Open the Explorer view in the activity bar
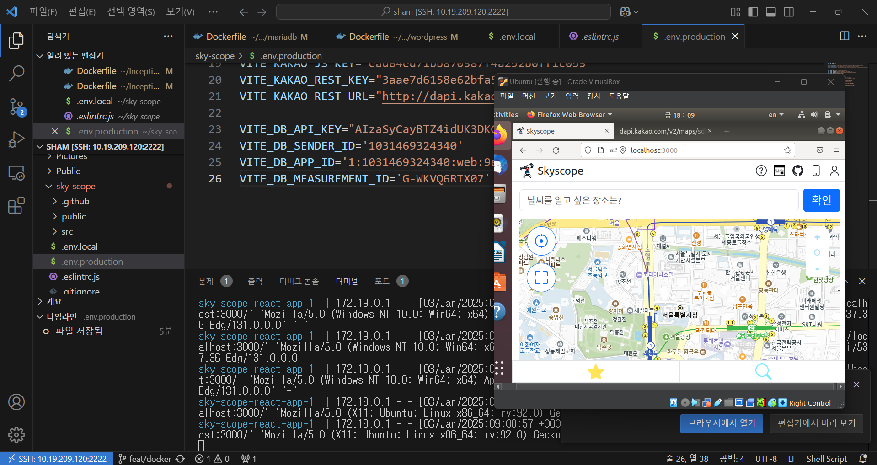Screen dimensions: 877x465 (16, 41)
